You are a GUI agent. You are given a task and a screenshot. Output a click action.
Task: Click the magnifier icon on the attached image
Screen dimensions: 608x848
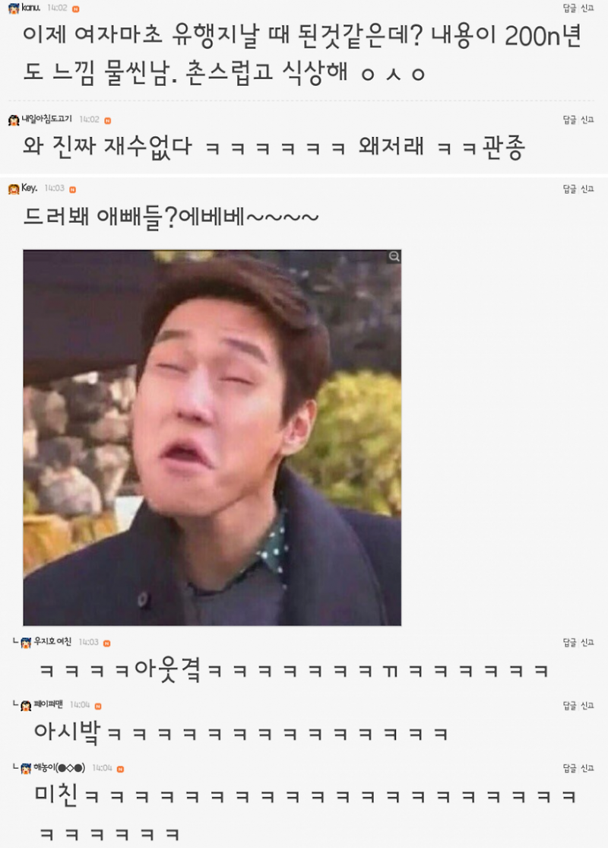tap(394, 256)
